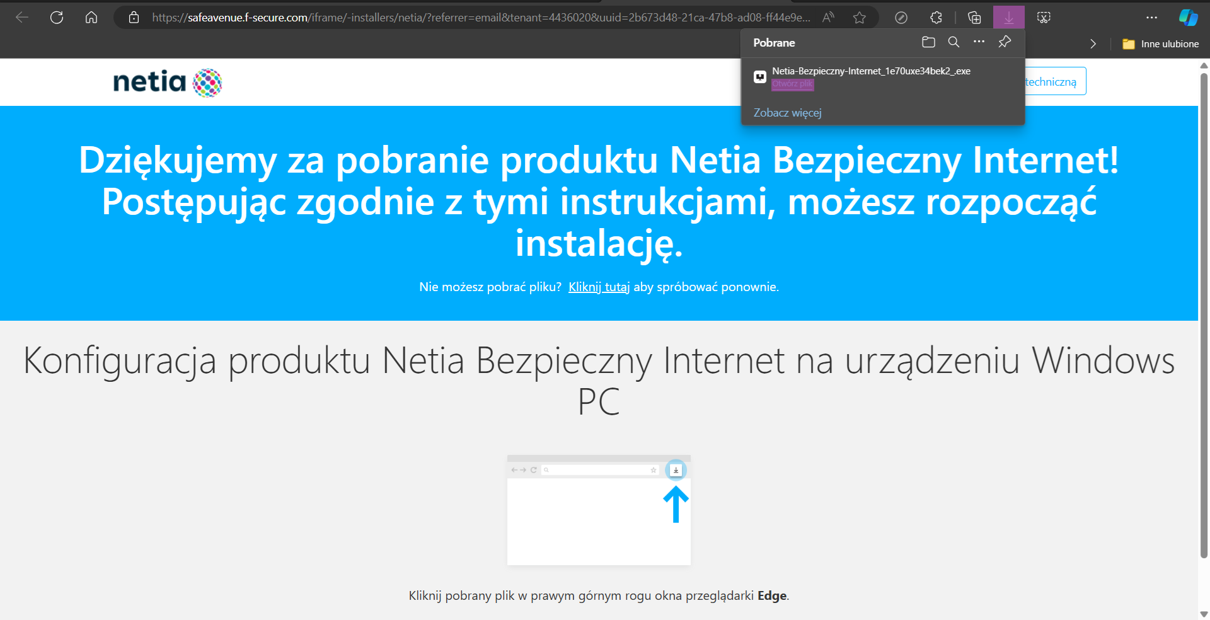Click the Read aloud icon in address bar
The image size is (1210, 620).
point(828,18)
